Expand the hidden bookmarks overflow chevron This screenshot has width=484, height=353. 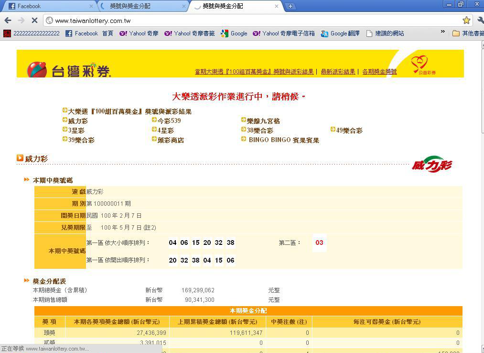[443, 33]
